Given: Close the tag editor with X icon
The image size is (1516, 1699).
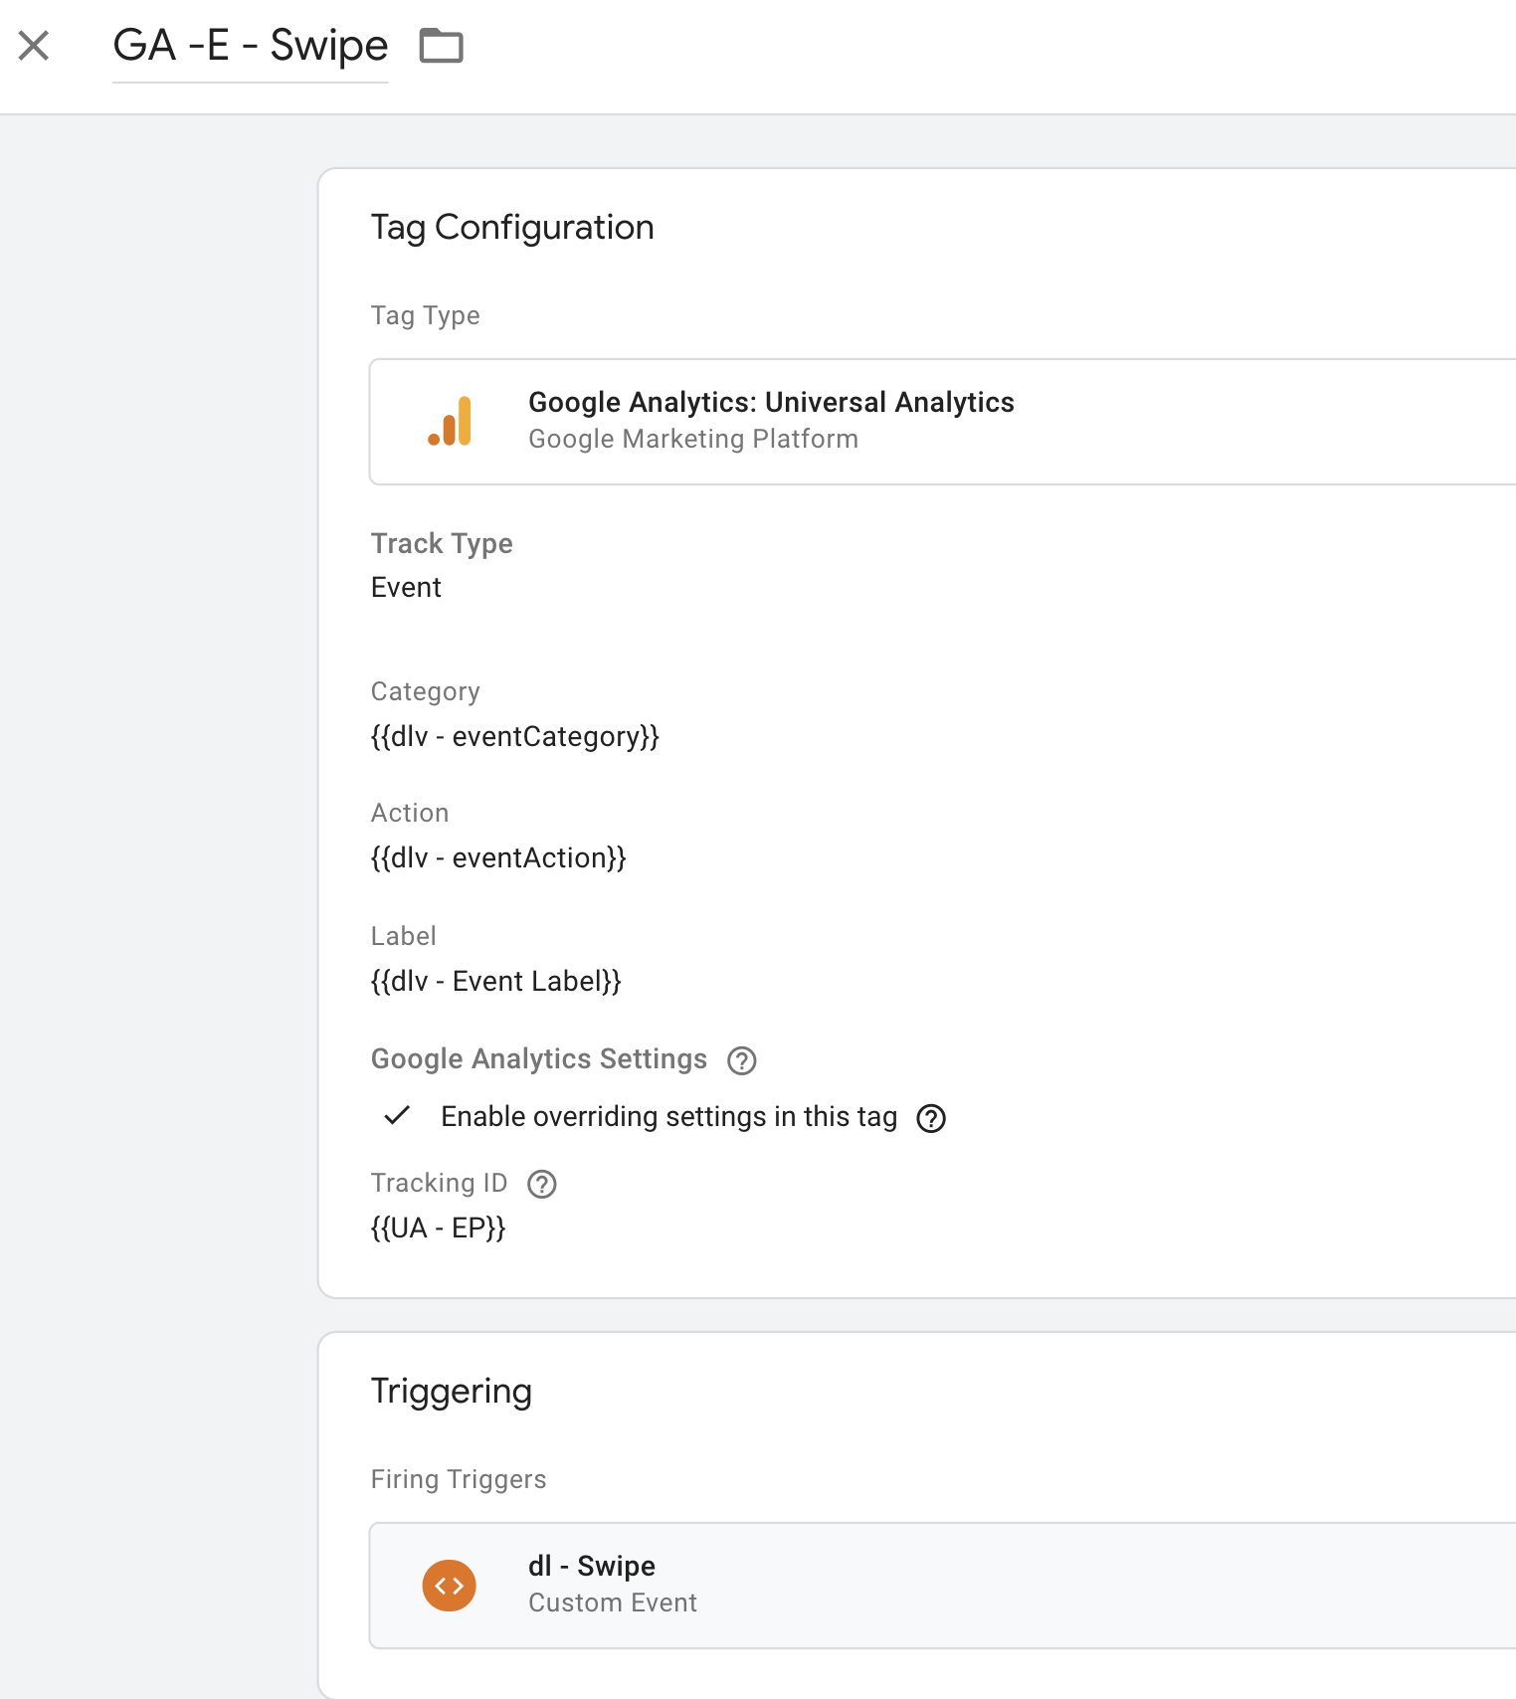Looking at the screenshot, I should (34, 46).
